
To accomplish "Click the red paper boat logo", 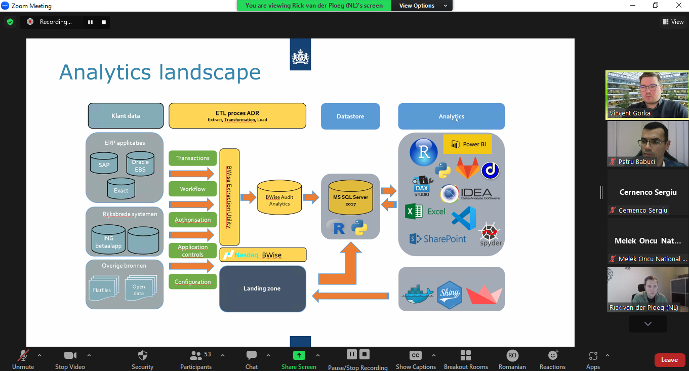I will pyautogui.click(x=484, y=296).
